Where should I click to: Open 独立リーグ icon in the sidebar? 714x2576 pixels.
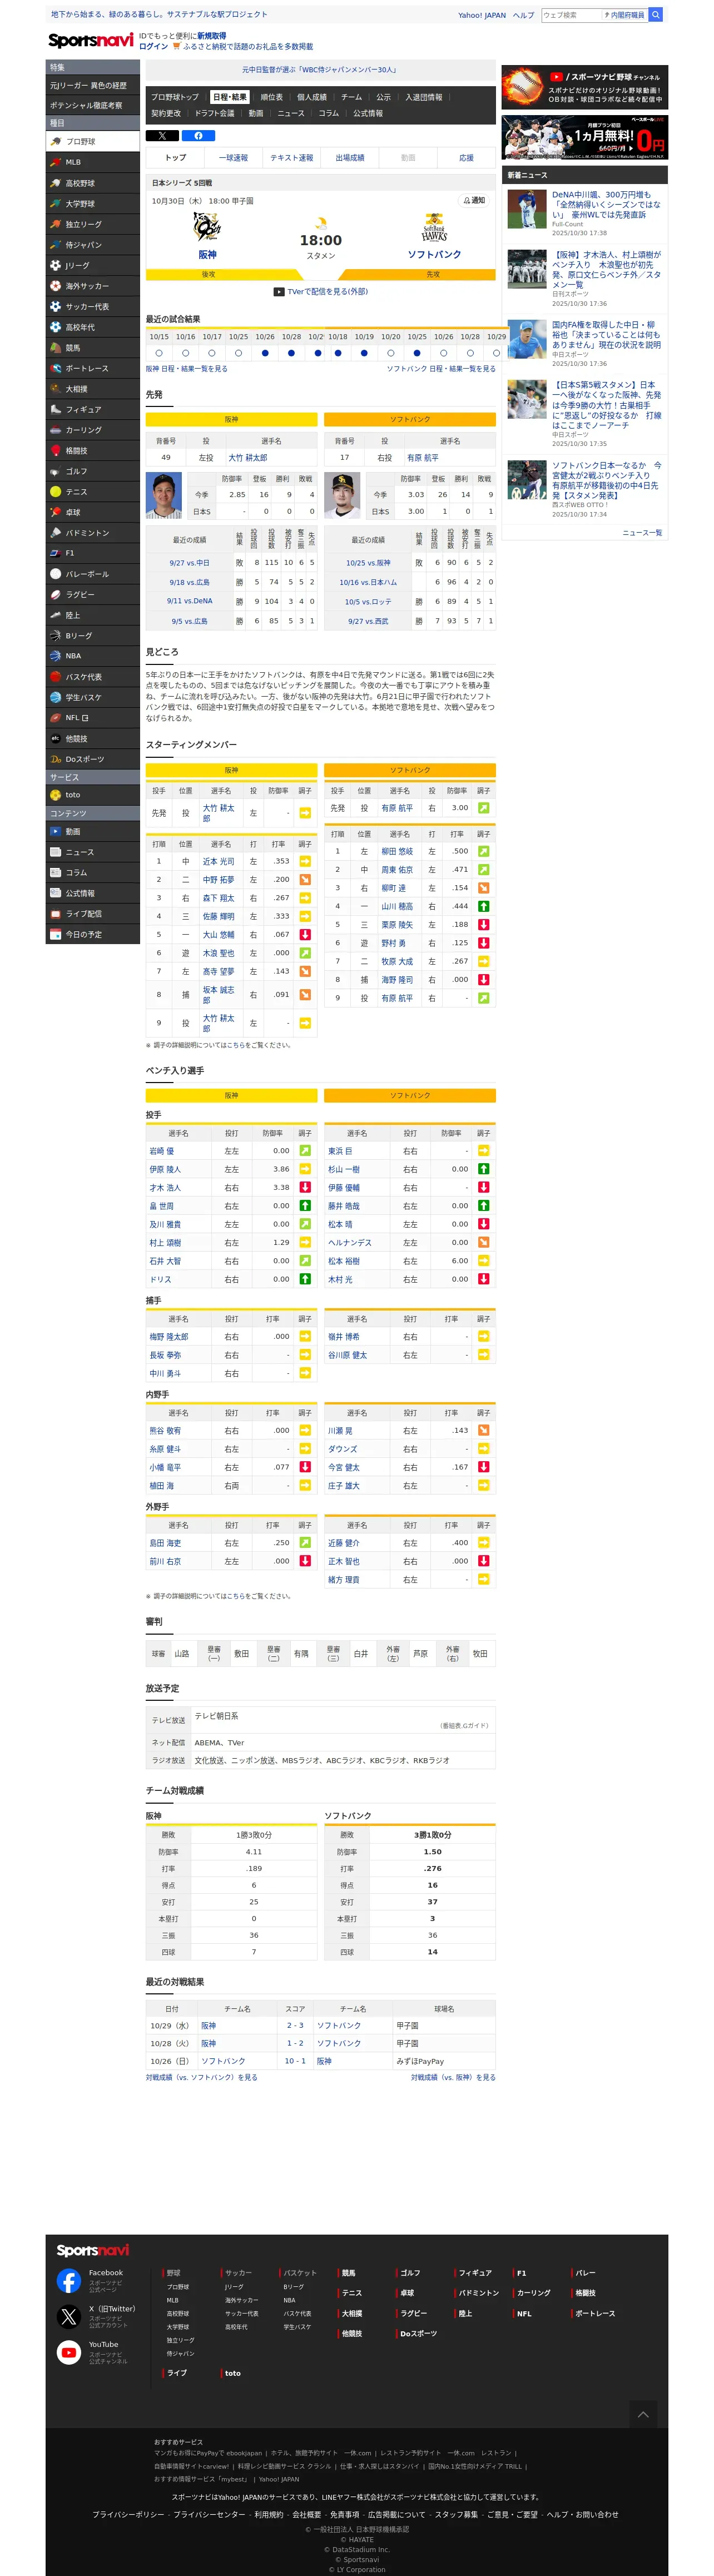click(x=56, y=224)
